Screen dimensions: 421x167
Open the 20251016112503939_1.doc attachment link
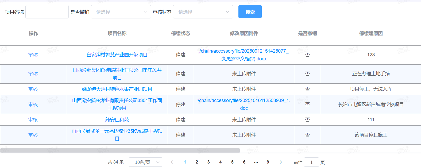[x=244, y=104]
